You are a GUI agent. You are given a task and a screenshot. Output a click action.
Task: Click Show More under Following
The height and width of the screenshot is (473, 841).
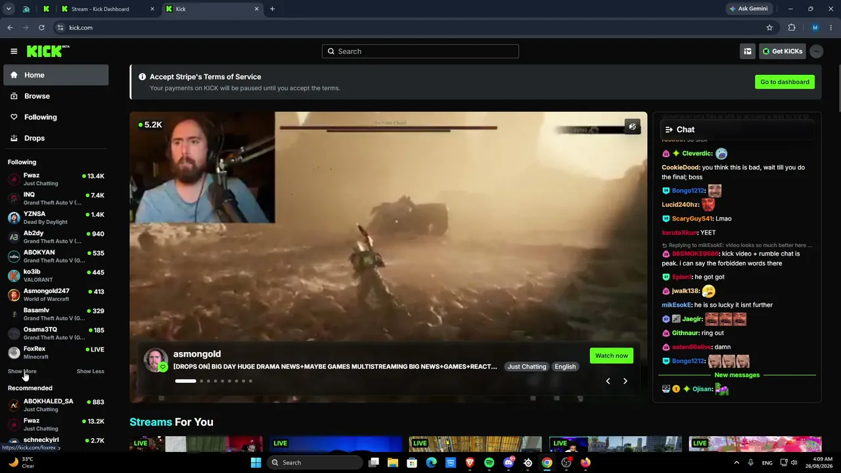tap(22, 371)
